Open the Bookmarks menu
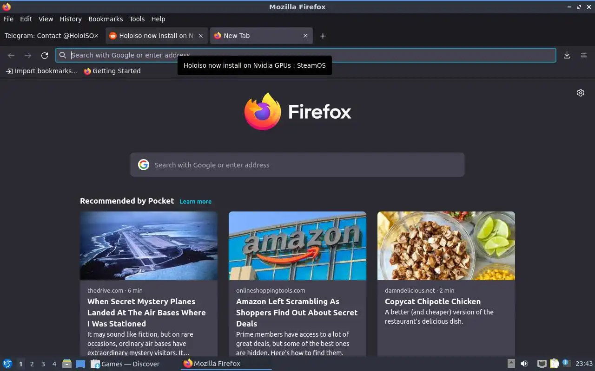Screen dimensions: 595x371 click(106, 19)
